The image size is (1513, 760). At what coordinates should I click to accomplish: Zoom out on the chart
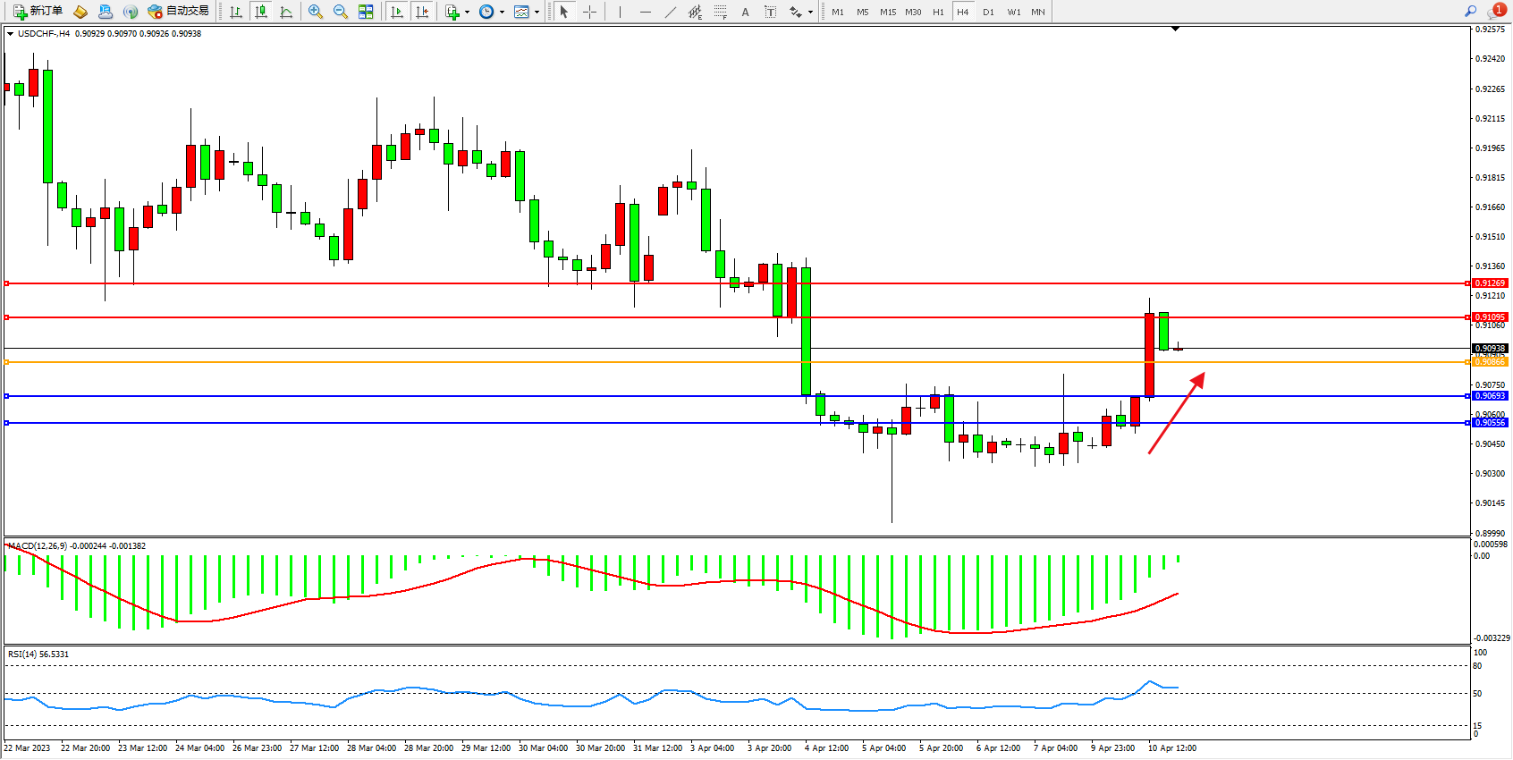341,12
